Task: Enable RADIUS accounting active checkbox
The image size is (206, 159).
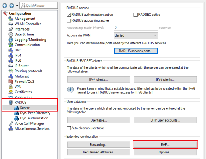Action: (x=69, y=21)
